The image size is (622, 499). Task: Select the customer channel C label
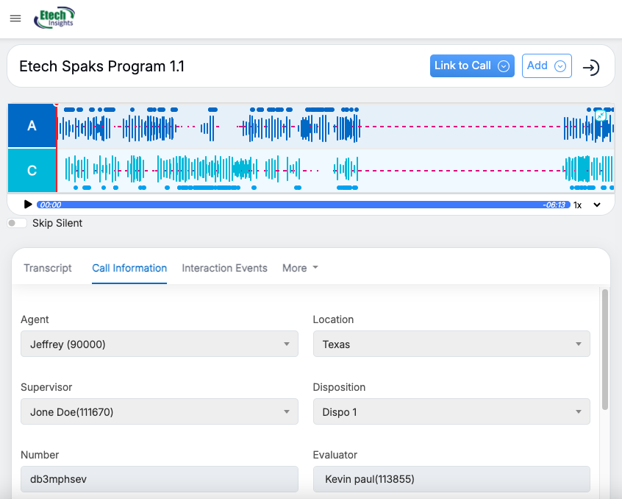[x=32, y=171]
